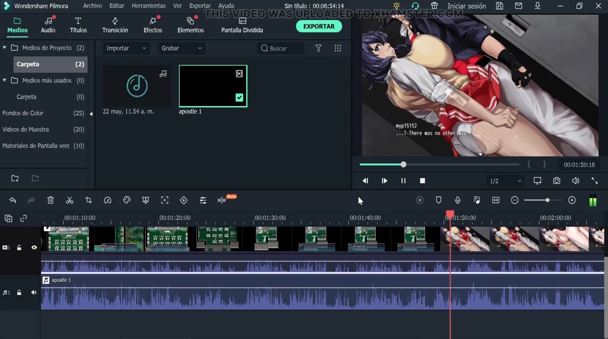Image resolution: width=608 pixels, height=339 pixels.
Task: Click the EXPORTAR button
Action: [319, 27]
